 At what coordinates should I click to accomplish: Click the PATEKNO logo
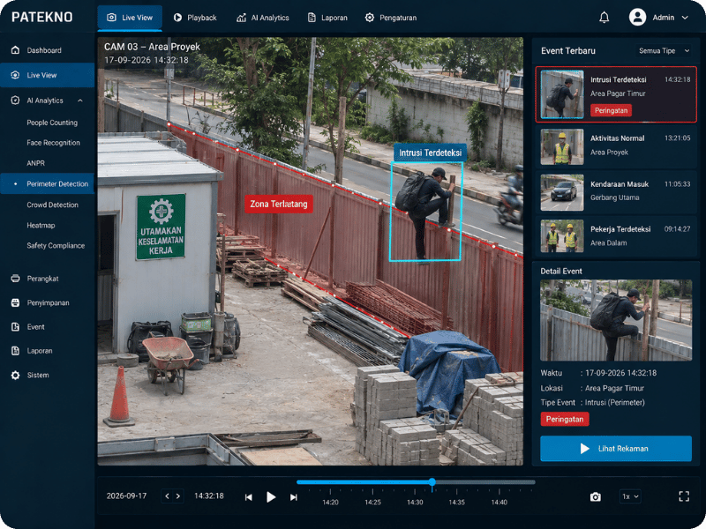tap(41, 17)
